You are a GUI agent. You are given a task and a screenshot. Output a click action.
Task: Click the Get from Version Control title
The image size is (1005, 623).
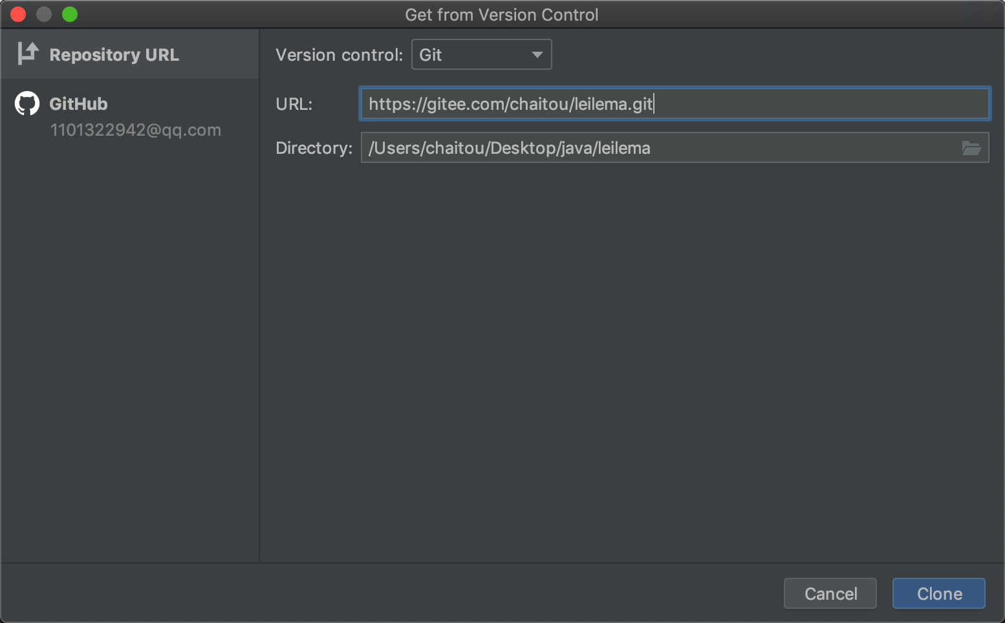502,14
